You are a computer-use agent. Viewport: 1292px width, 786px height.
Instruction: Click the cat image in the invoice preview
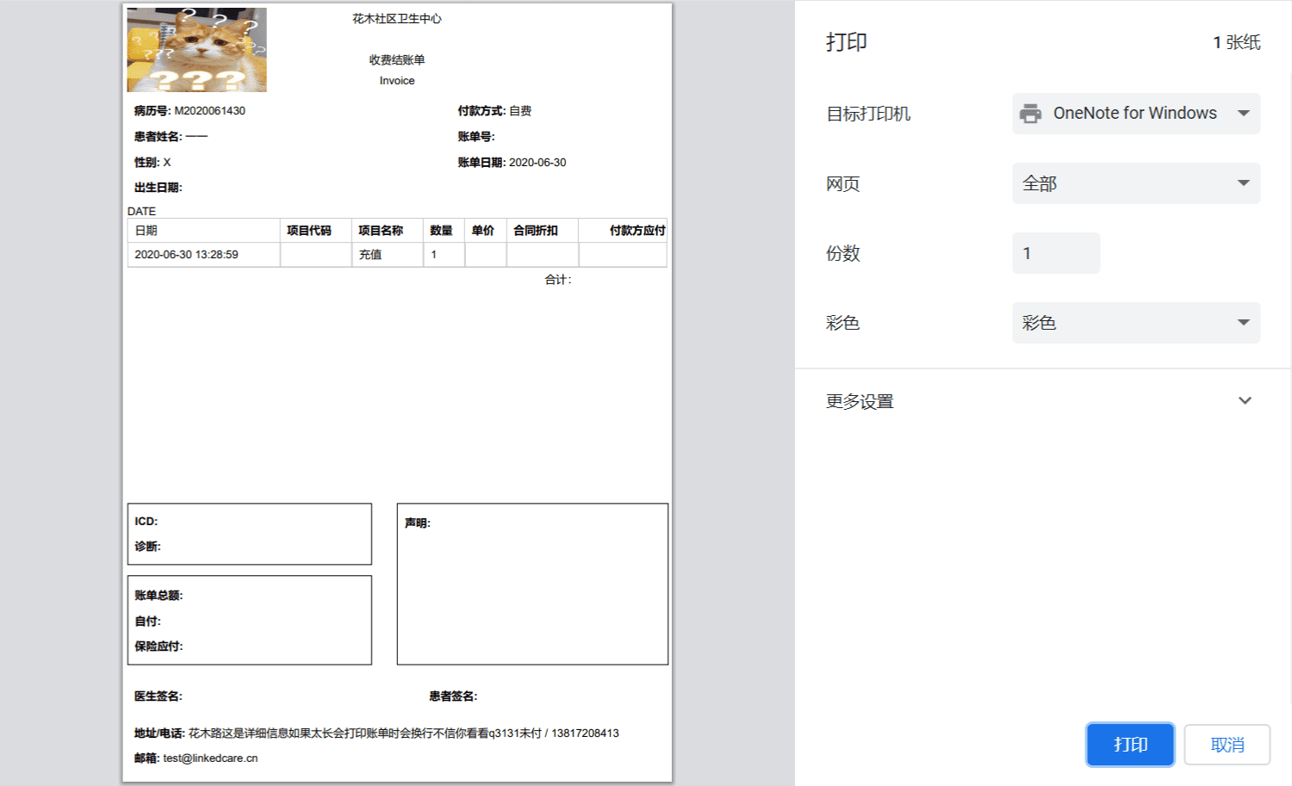(197, 50)
